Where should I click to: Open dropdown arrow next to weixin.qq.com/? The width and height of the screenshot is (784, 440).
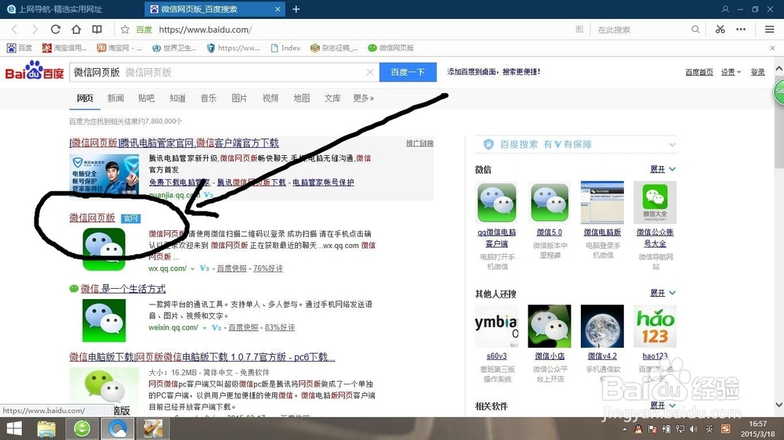(x=205, y=327)
